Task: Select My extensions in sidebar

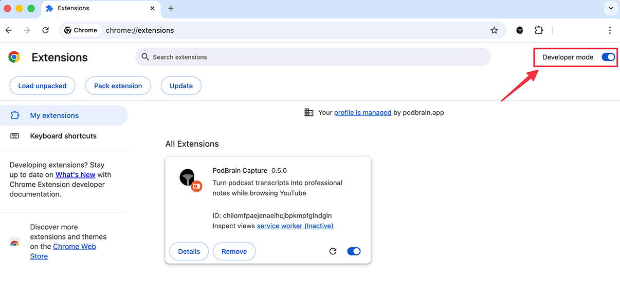Action: 54,115
